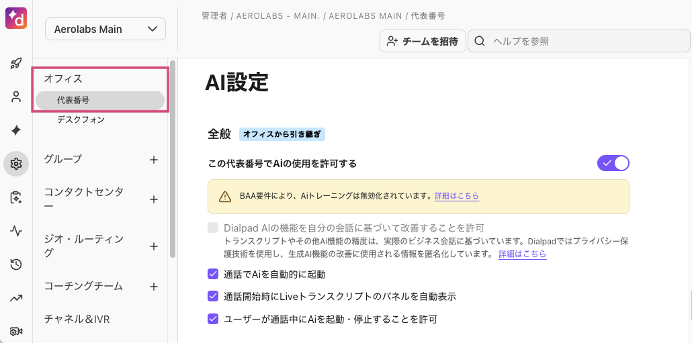Click the AI sparkle icon in sidebar
This screenshot has height=343, width=692.
[16, 130]
